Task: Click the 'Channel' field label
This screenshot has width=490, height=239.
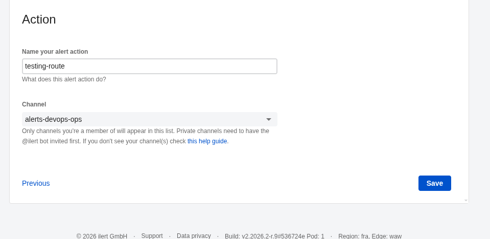Action: coord(34,104)
